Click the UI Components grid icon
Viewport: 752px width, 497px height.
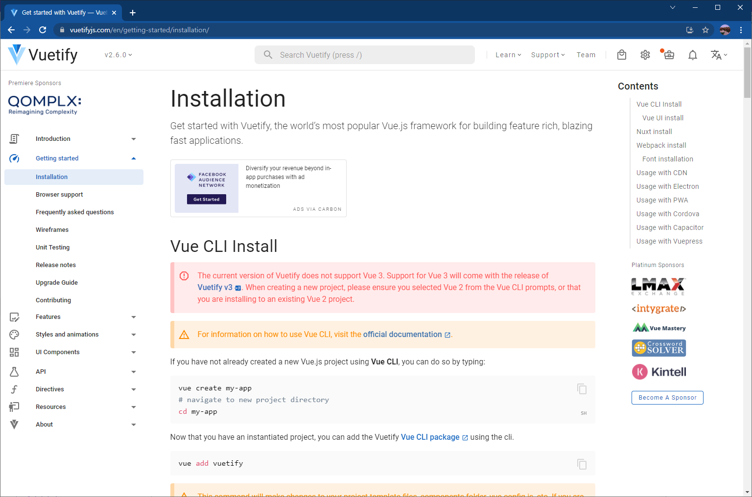[x=14, y=352]
